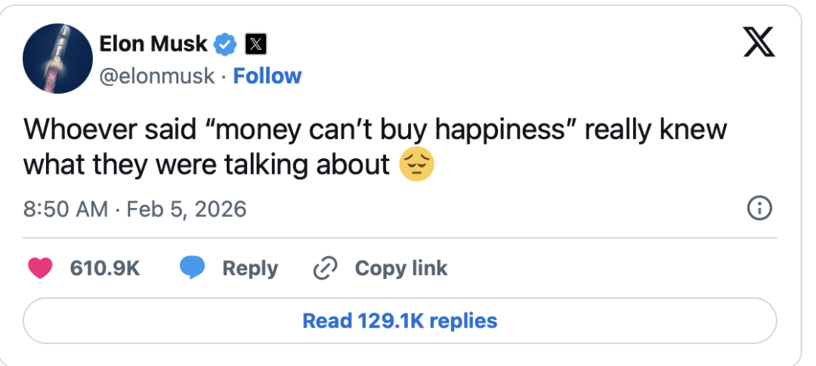Click the pensive face emoji

[416, 164]
